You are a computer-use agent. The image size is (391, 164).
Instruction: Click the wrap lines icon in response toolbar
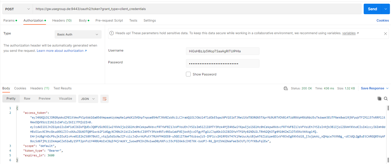tap(105, 99)
